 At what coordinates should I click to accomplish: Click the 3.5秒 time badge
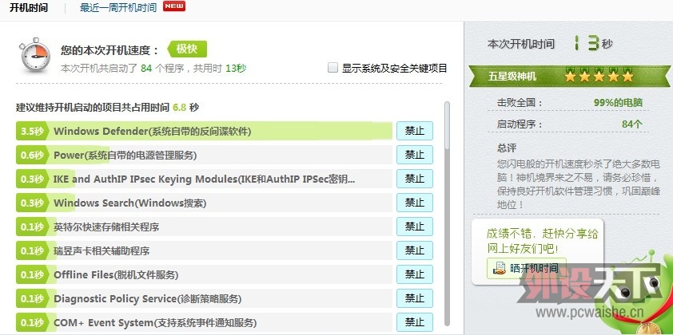click(x=31, y=131)
